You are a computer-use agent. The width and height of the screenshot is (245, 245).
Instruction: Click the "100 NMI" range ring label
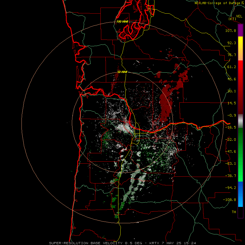(x=122, y=22)
